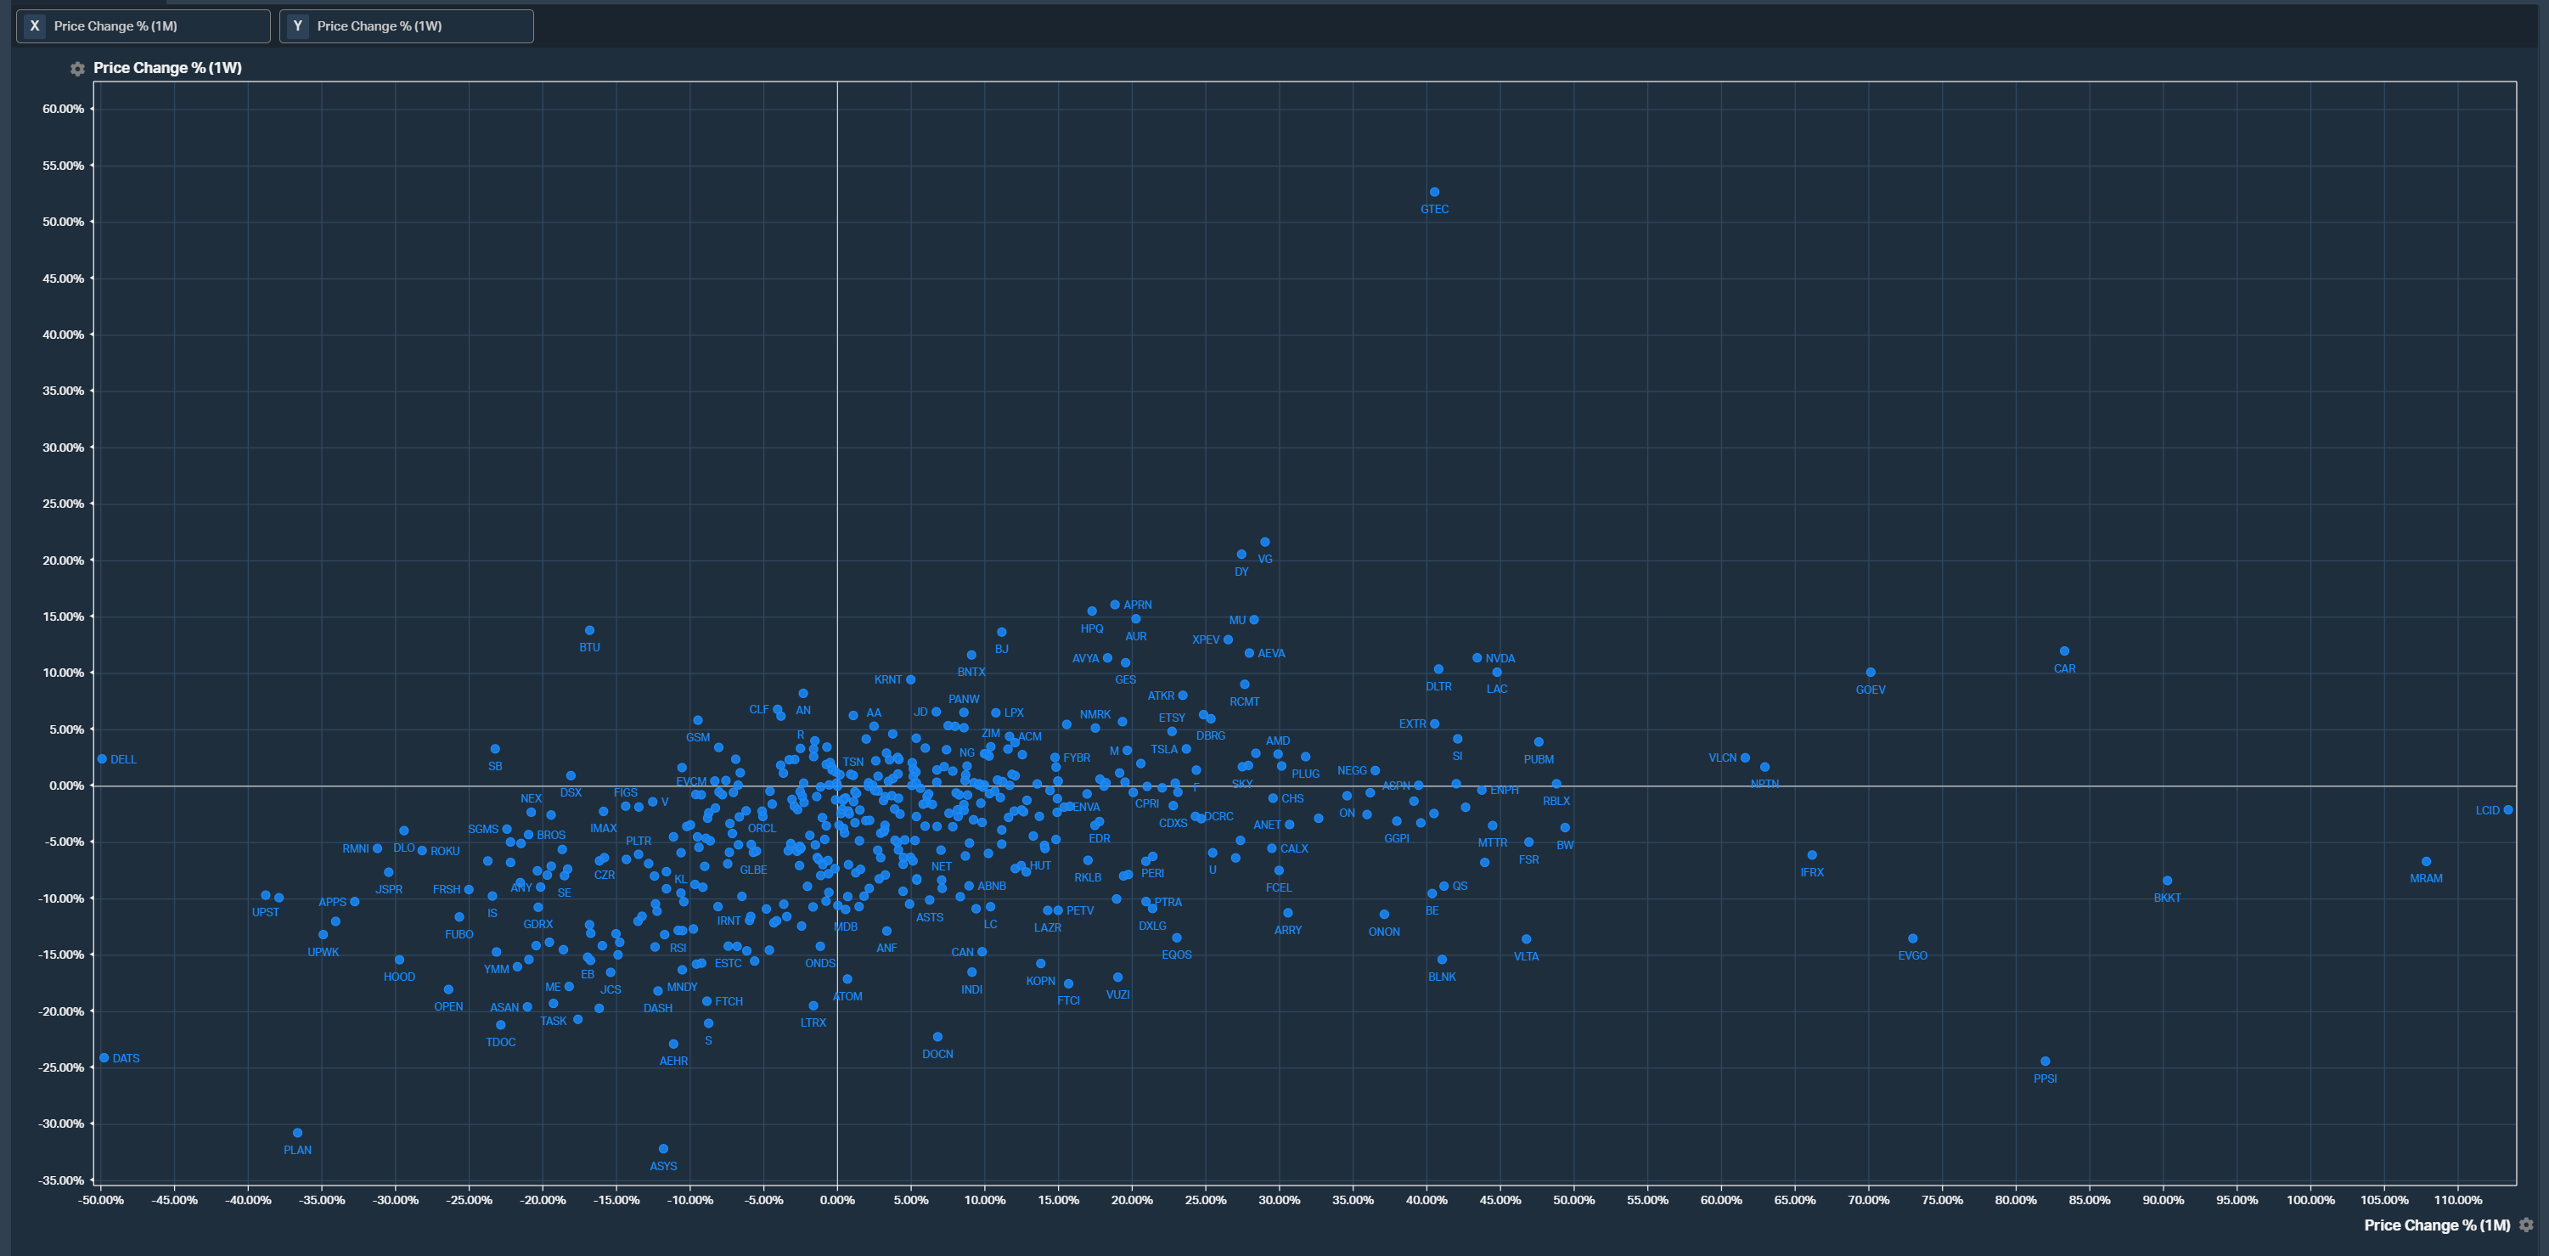Viewport: 2549px width, 1256px height.
Task: Open the X-axis settings gear icon
Action: click(x=2526, y=1225)
